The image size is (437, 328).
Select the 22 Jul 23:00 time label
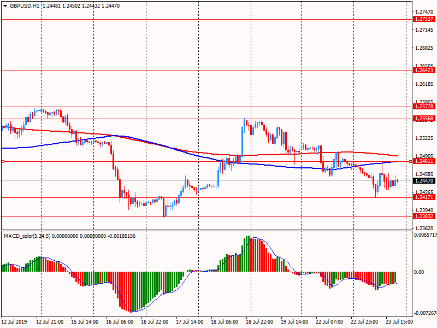[364, 321]
